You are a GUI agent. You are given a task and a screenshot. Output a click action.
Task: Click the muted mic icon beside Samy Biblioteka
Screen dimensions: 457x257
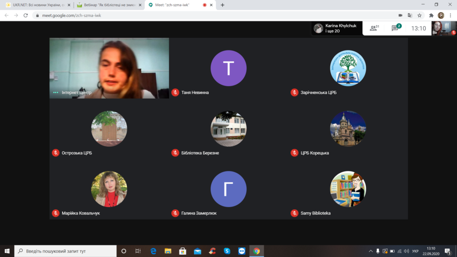tap(295, 213)
